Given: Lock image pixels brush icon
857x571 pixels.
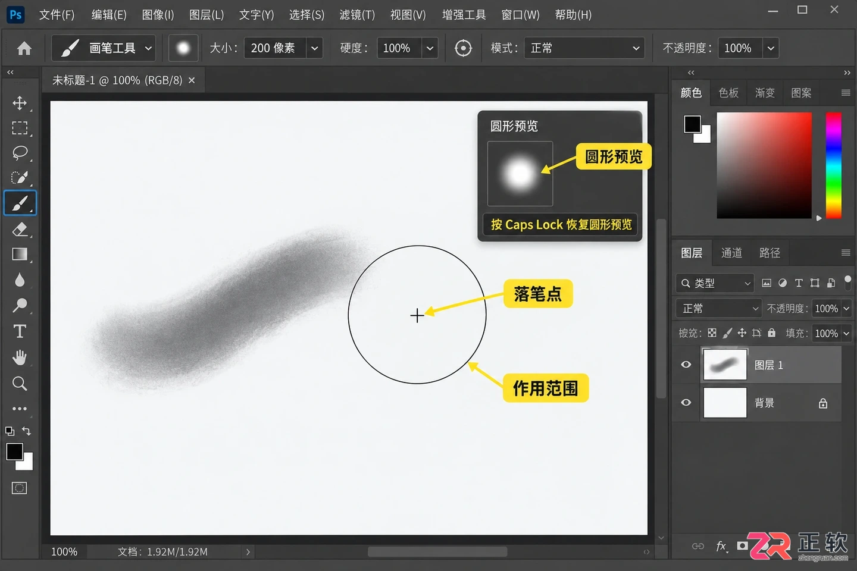Looking at the screenshot, I should 727,333.
